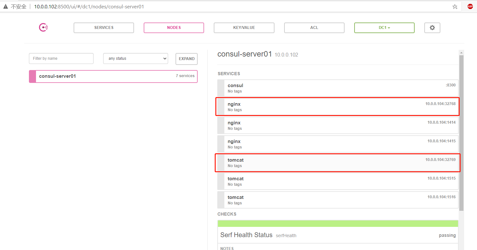Open the tomcat service at 10.0.0.104:1516
Image resolution: width=477 pixels, height=250 pixels.
338,200
